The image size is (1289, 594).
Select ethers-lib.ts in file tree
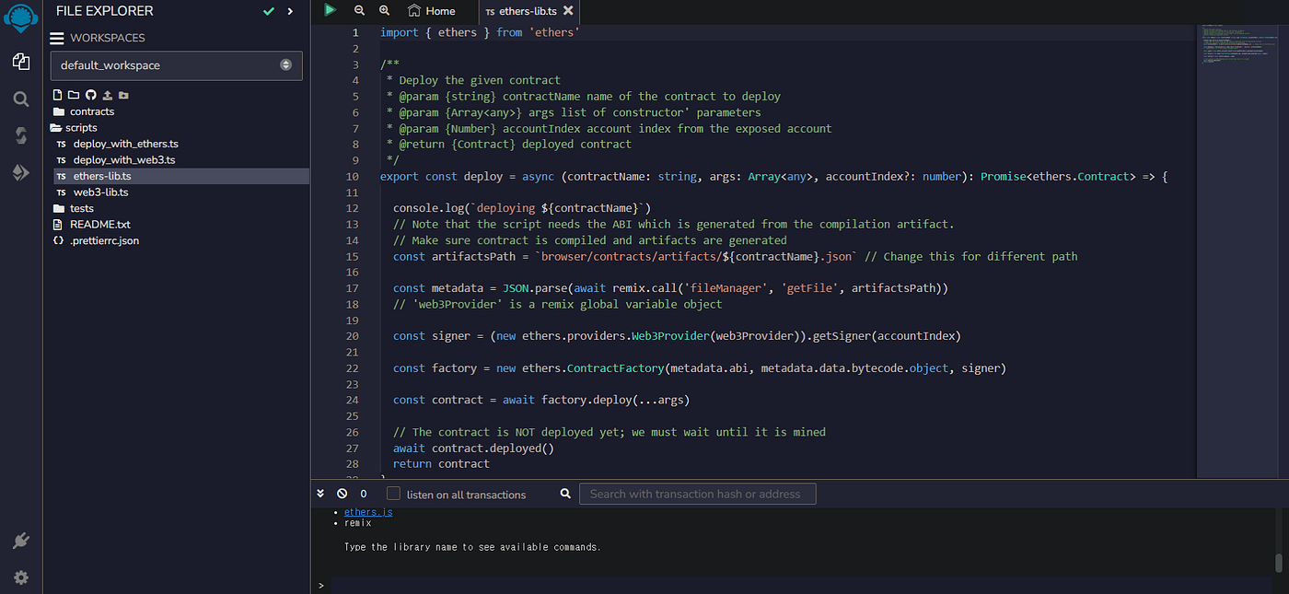click(x=102, y=176)
